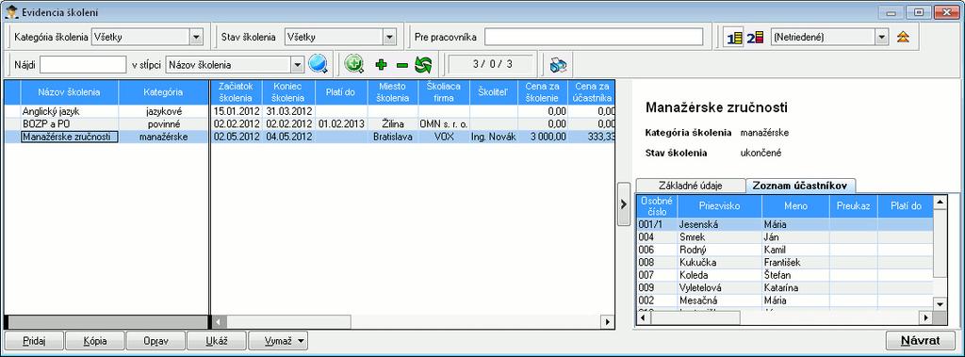Click the green minus remove record icon
This screenshot has height=357, width=965.
tap(401, 65)
